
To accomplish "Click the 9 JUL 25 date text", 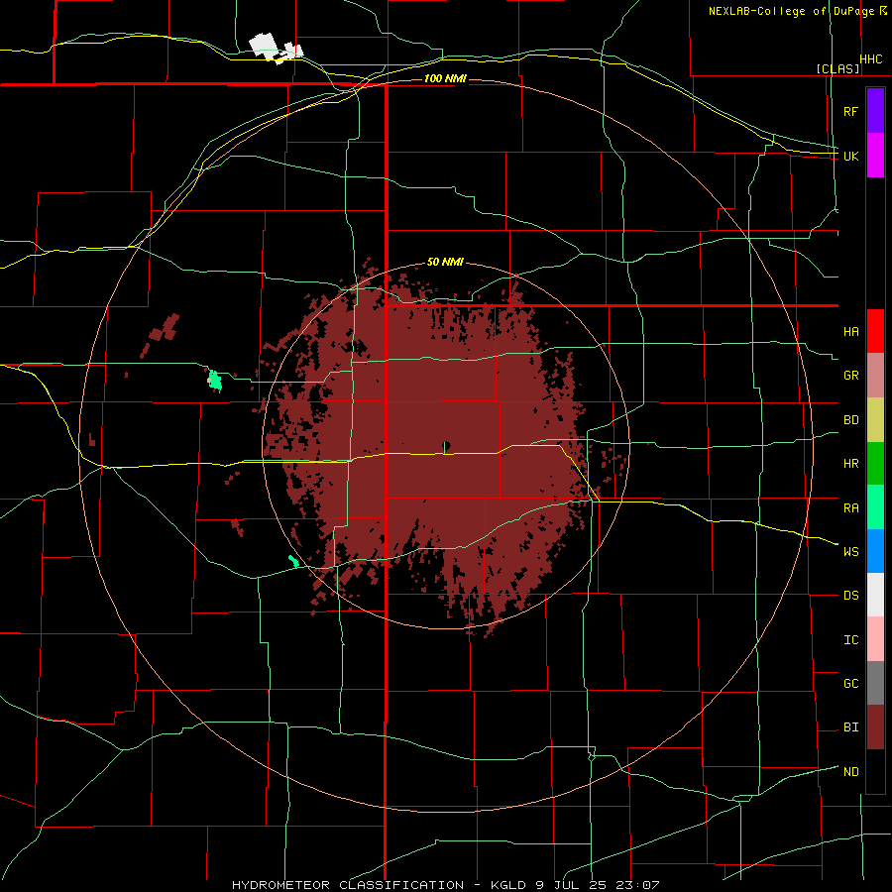I will click(x=573, y=885).
